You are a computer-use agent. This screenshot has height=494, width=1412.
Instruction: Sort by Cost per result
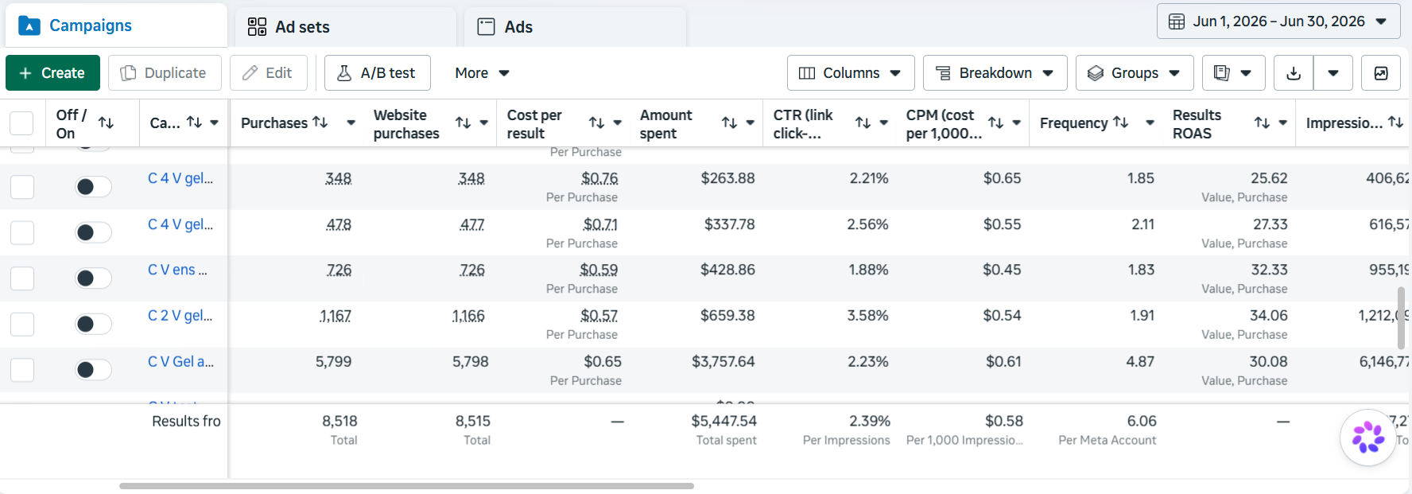[x=596, y=123]
